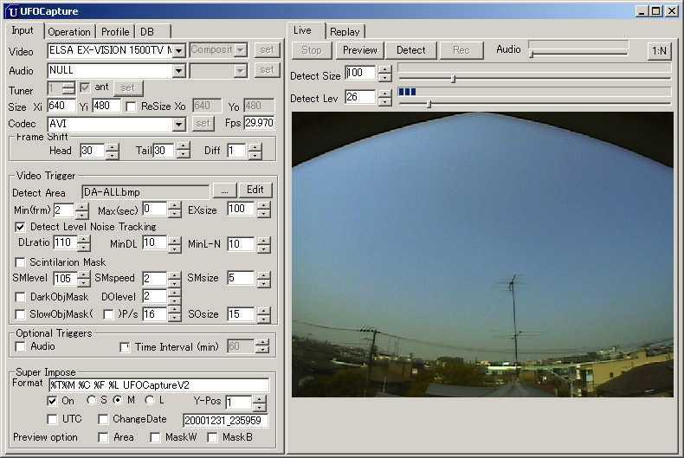Viewport: 684px width, 458px height.
Task: Open the Profile tab
Action: tap(115, 32)
